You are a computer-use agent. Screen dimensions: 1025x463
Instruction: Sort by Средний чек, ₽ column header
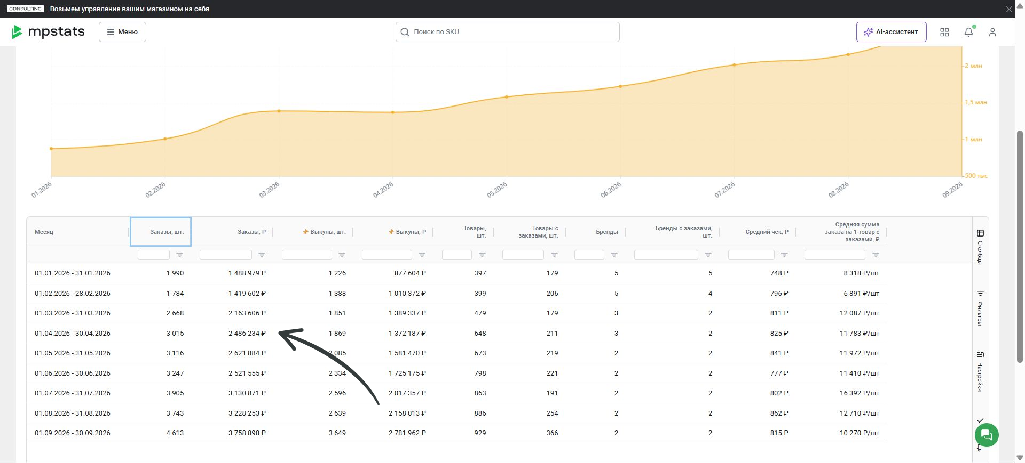[767, 232]
